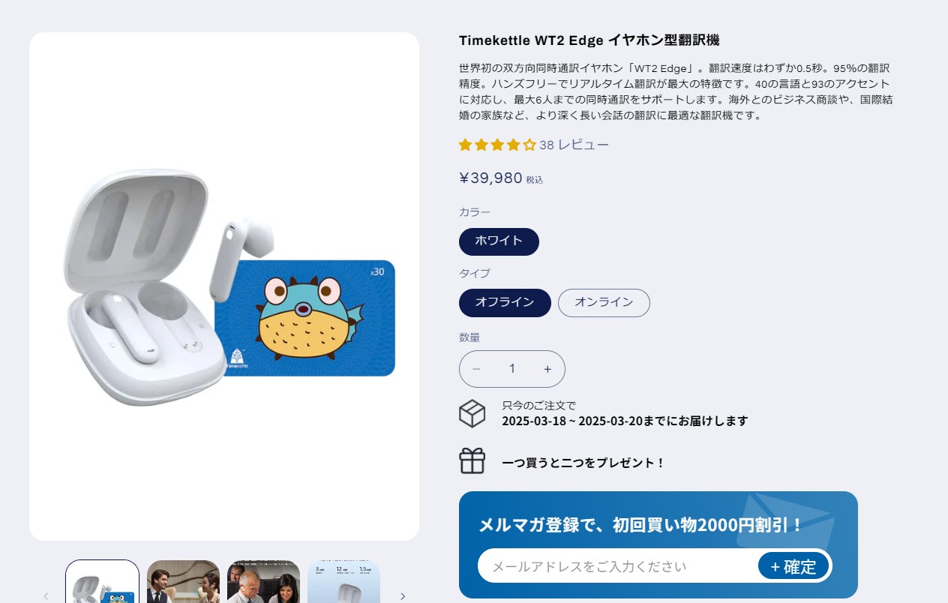Image resolution: width=948 pixels, height=603 pixels.
Task: Select the first earbuds product thumbnail
Action: coord(102,582)
